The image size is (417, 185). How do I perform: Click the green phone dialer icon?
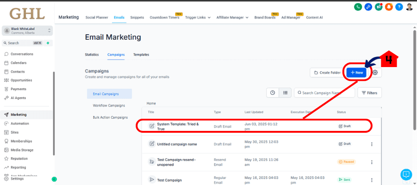pos(358,7)
